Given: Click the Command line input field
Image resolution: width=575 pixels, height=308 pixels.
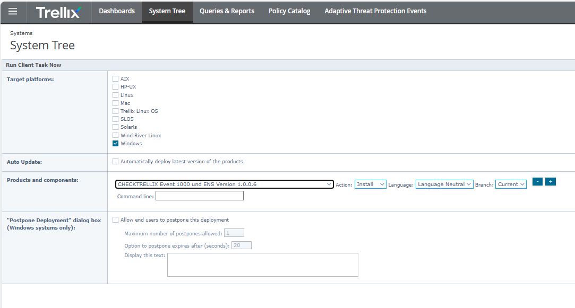Looking at the screenshot, I should coord(199,196).
